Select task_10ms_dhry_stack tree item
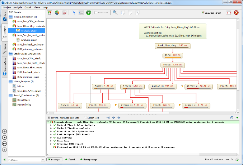The image size is (243, 165). pos(28,68)
